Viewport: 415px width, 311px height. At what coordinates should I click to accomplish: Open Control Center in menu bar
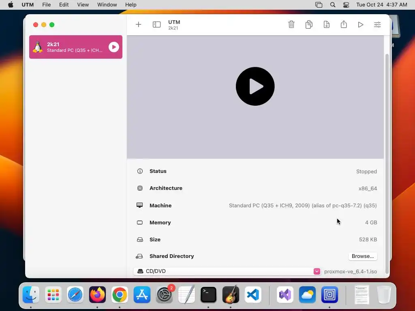(346, 5)
